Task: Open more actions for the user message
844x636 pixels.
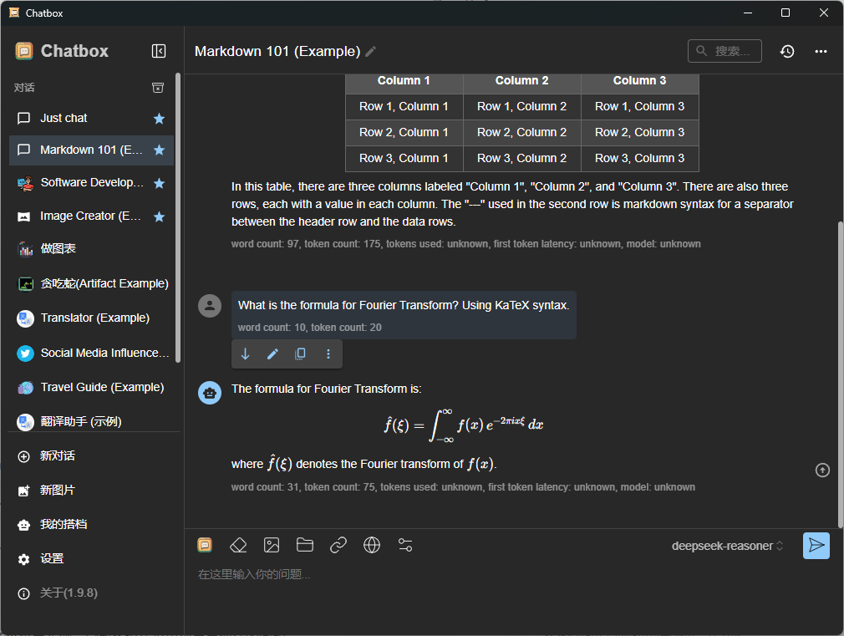Action: (328, 354)
